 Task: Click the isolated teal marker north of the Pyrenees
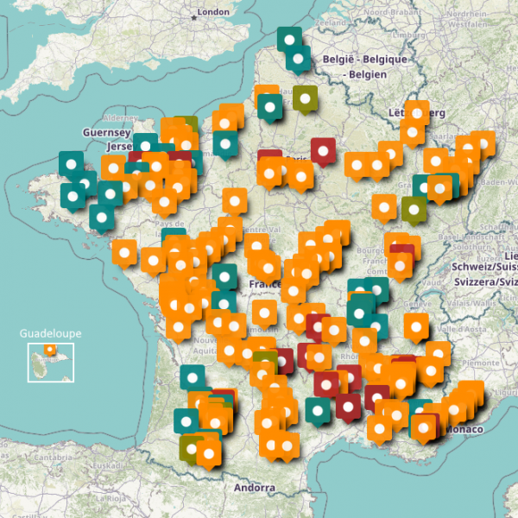[x=193, y=376]
